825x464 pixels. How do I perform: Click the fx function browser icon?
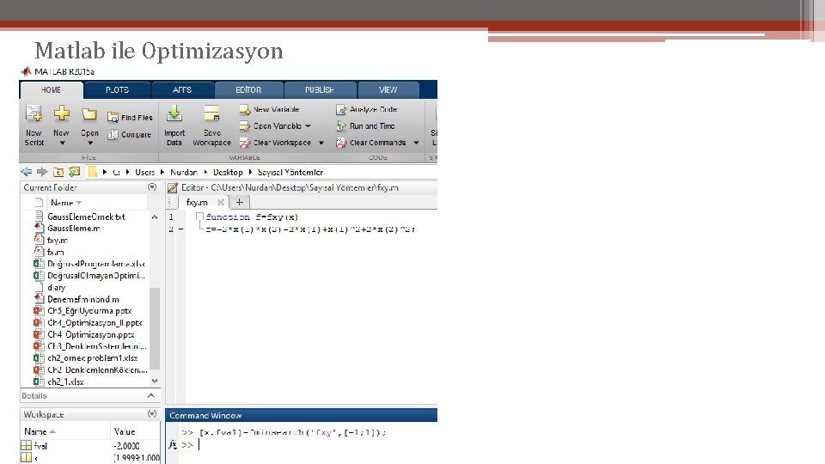(173, 445)
